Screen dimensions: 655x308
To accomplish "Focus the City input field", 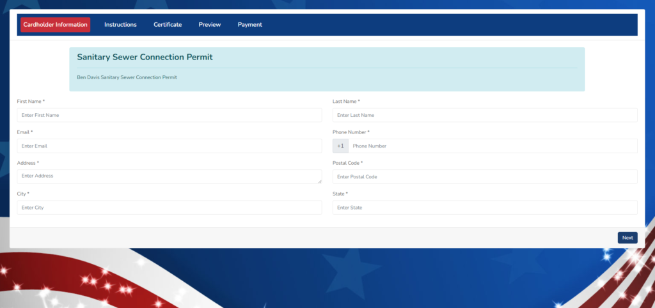I will coord(169,208).
